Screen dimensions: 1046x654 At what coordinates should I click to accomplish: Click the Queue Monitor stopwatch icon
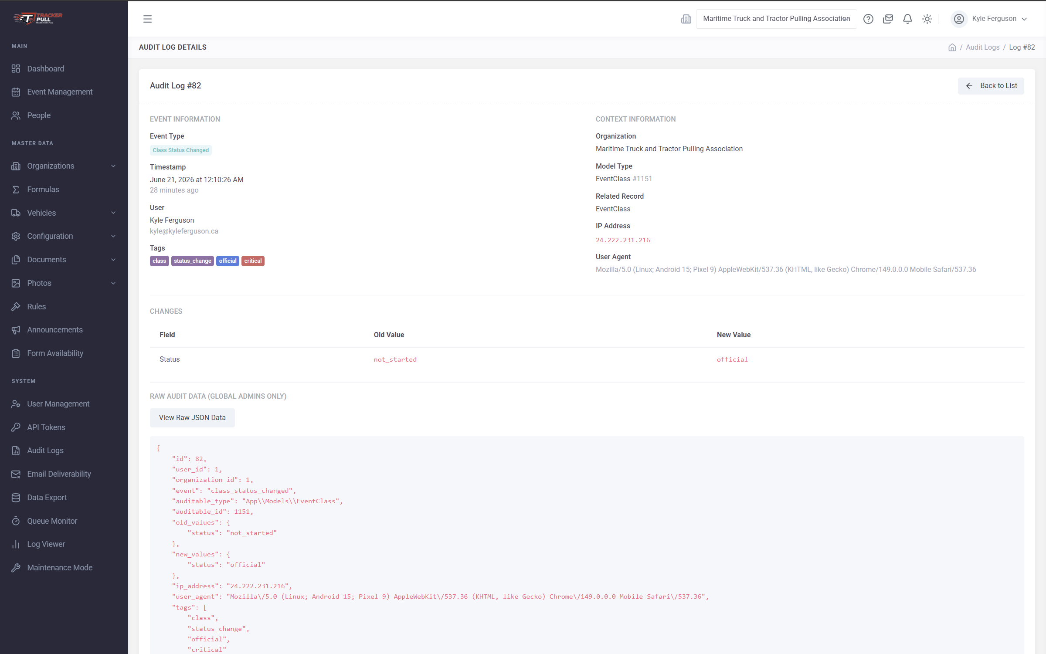[16, 521]
